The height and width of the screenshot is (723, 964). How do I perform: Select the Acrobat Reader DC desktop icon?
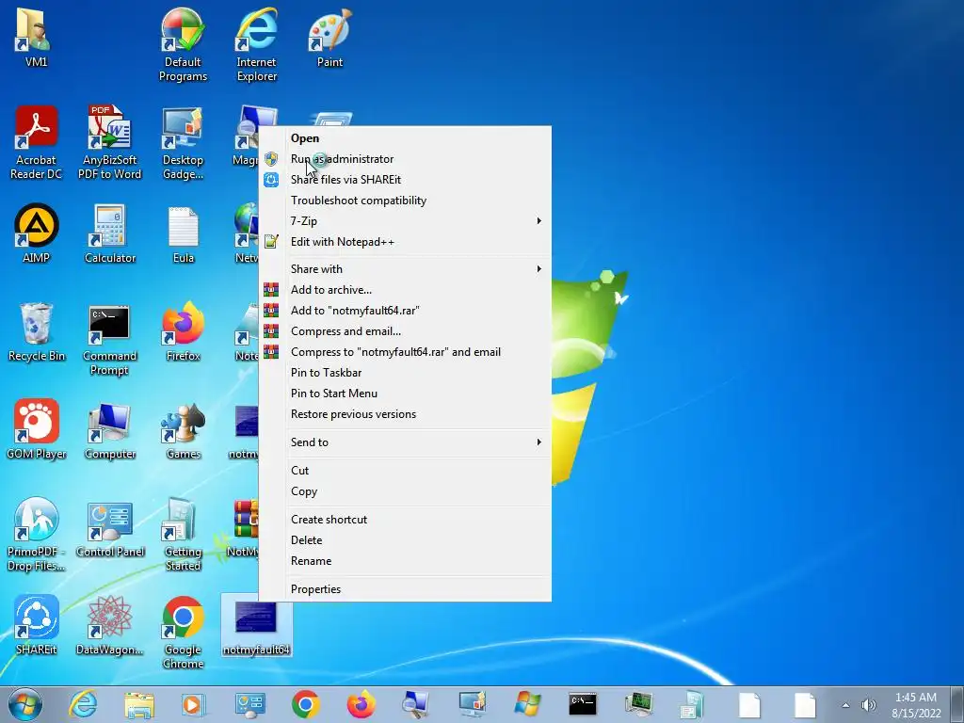(36, 143)
